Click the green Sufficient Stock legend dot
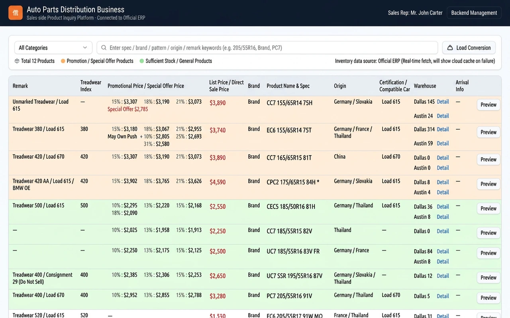Image resolution: width=510 pixels, height=318 pixels. pos(142,61)
